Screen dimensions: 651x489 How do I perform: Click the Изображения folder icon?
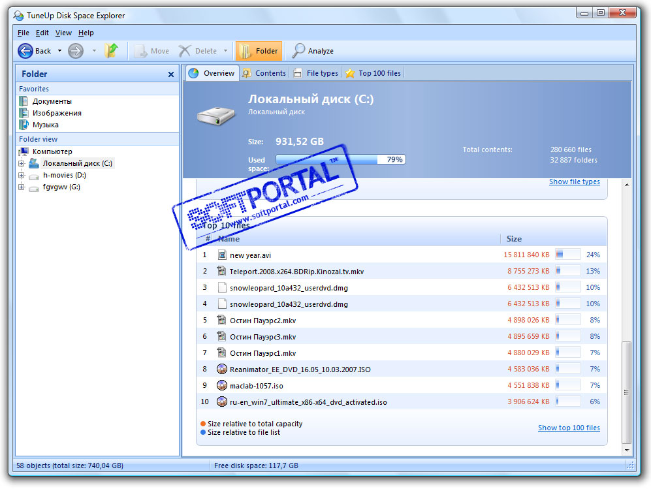pos(24,112)
